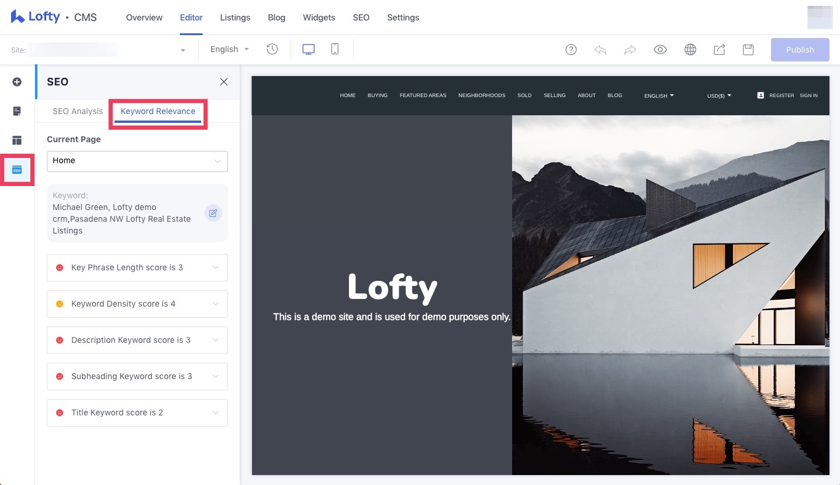This screenshot has height=485, width=840.
Task: Click BUYING in site preview navigation
Action: (378, 95)
